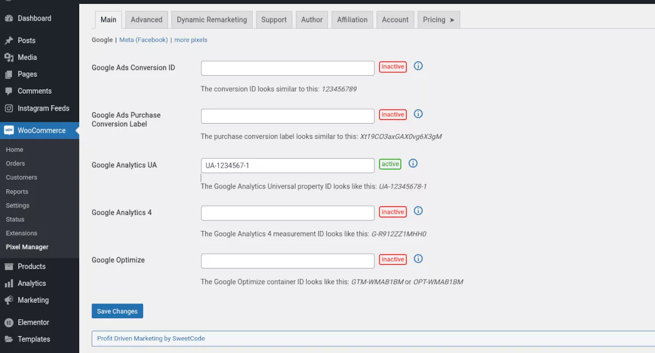Go to the Account tab
Screen dimensions: 655x353
395,20
